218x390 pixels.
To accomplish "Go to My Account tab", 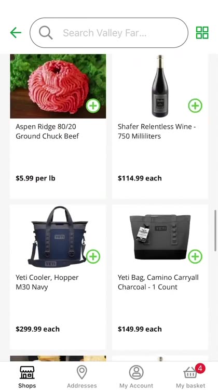I will pos(137,376).
